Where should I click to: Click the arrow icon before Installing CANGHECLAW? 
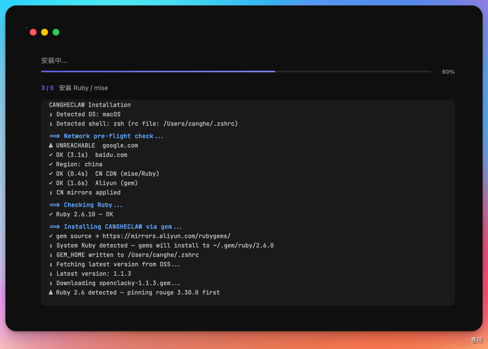pyautogui.click(x=55, y=226)
